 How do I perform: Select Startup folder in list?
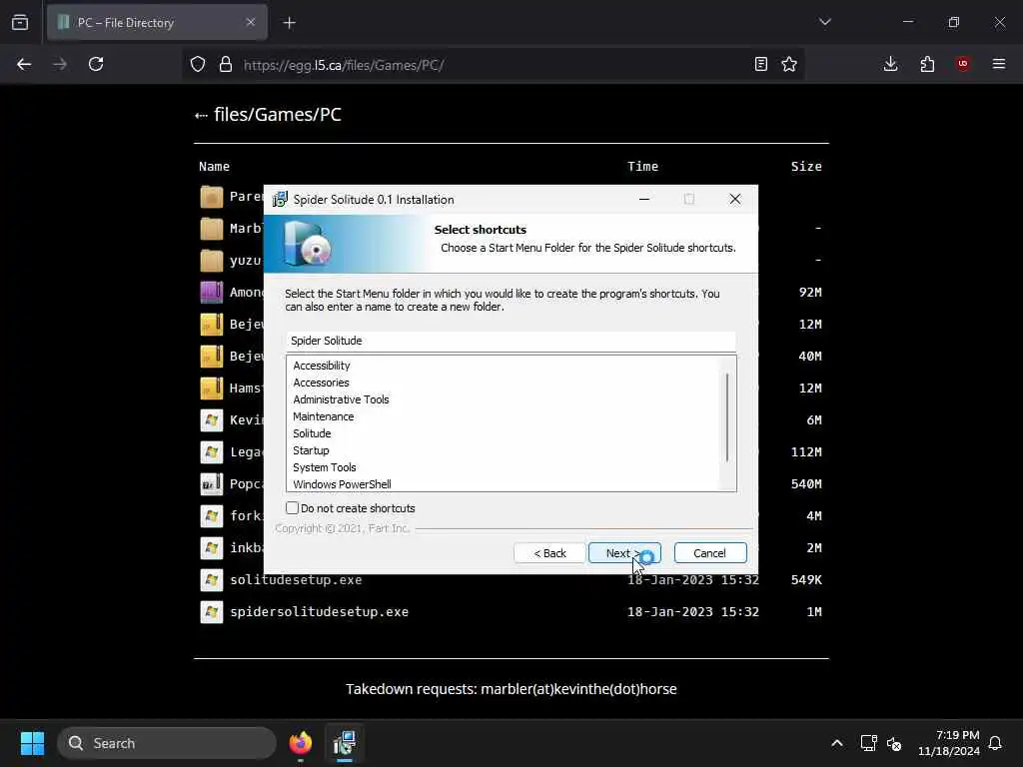coord(311,450)
